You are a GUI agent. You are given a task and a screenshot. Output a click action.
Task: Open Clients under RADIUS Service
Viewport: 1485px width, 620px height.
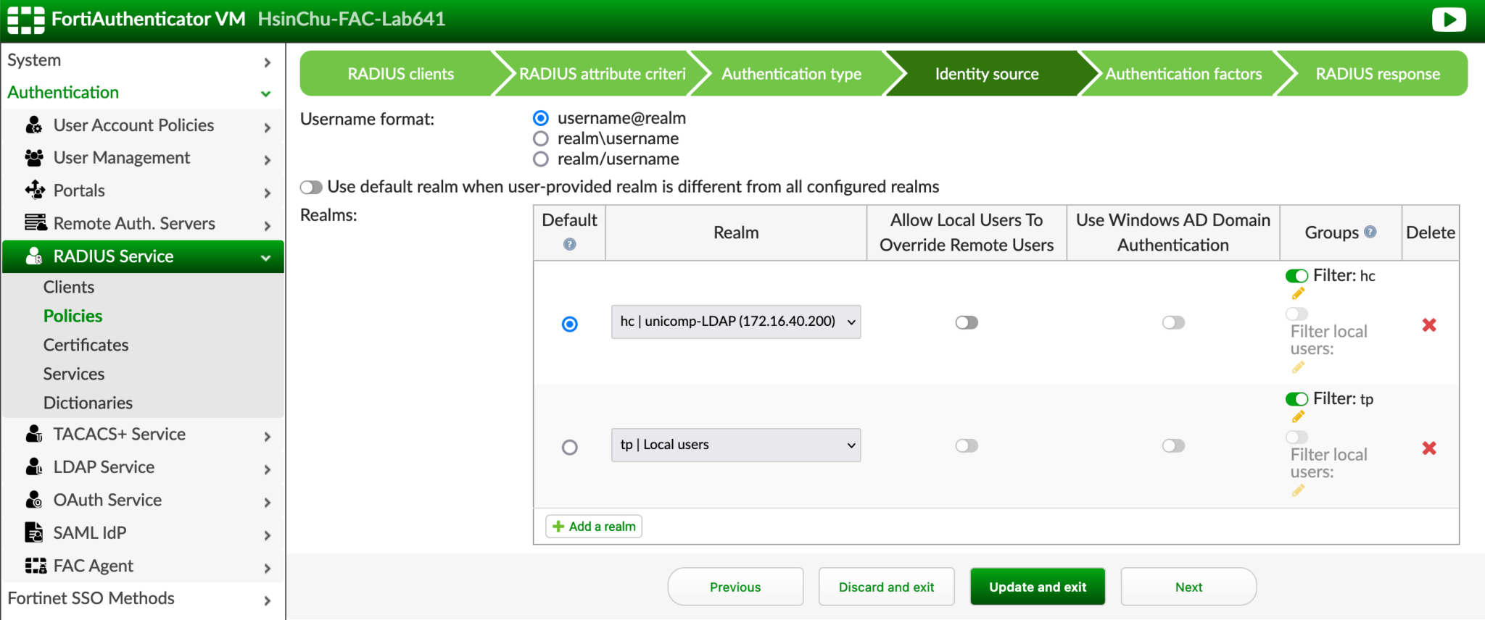(69, 287)
